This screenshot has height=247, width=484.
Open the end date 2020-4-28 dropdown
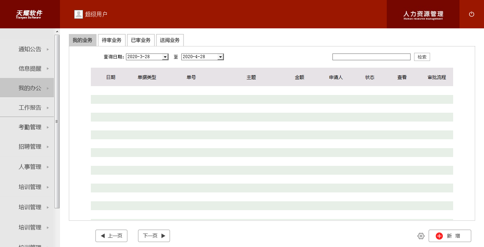coord(220,57)
